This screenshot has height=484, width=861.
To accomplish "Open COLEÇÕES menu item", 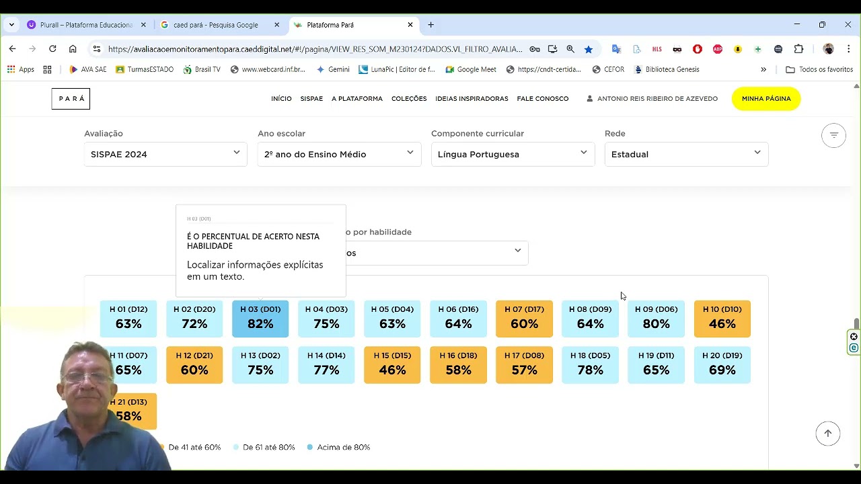I will 409,99.
